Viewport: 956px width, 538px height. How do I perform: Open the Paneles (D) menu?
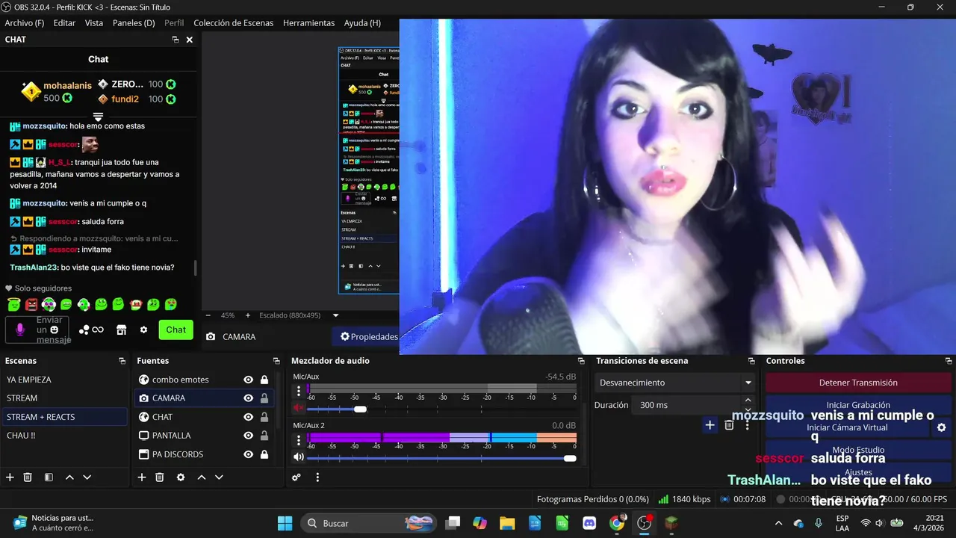coord(134,23)
